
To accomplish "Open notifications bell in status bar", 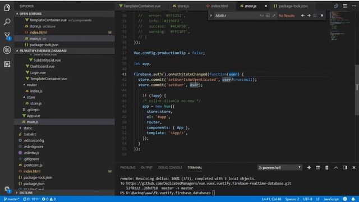I will (353, 199).
